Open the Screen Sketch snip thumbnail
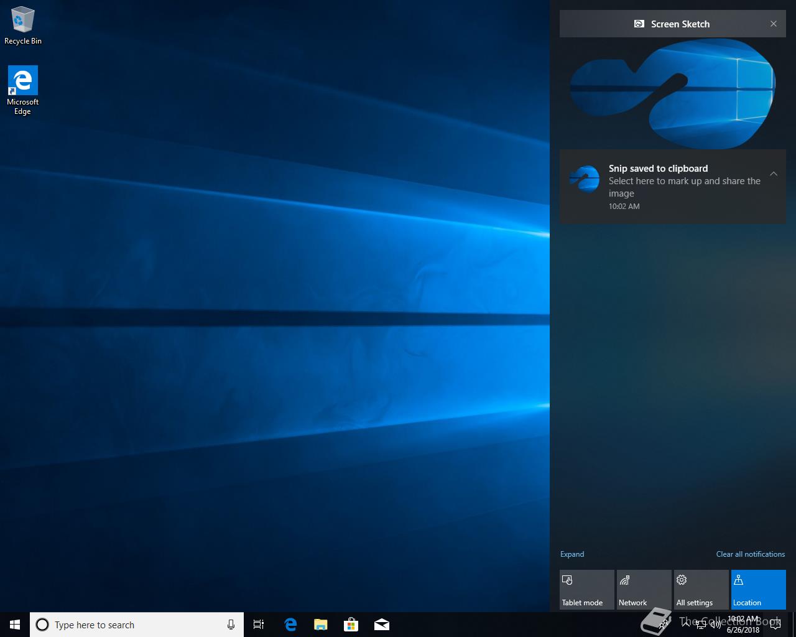Screen dimensions: 796x637 673,93
